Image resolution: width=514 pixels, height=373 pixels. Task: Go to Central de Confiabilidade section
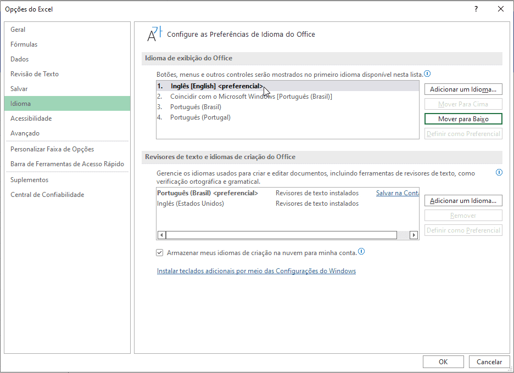click(x=47, y=195)
